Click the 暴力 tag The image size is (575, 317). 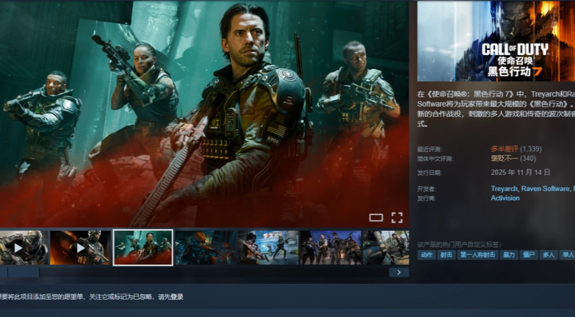[509, 255]
